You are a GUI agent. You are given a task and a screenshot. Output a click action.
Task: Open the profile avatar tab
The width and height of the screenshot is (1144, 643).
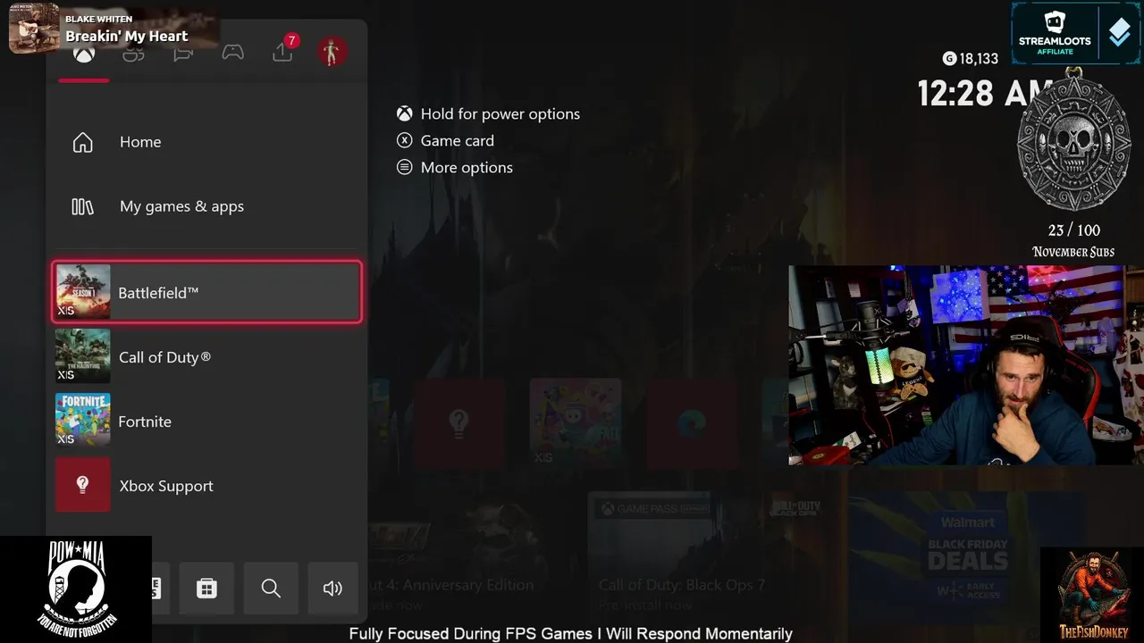[x=332, y=52]
